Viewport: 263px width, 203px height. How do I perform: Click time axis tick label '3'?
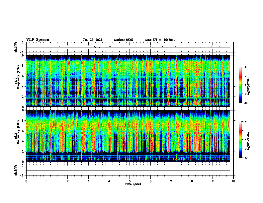point(88,181)
